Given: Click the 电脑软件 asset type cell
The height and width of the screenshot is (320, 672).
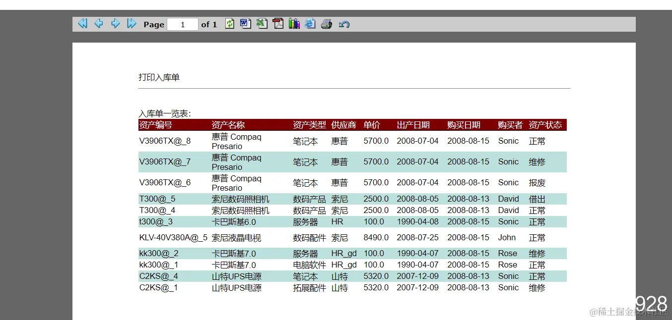Looking at the screenshot, I should [x=310, y=265].
